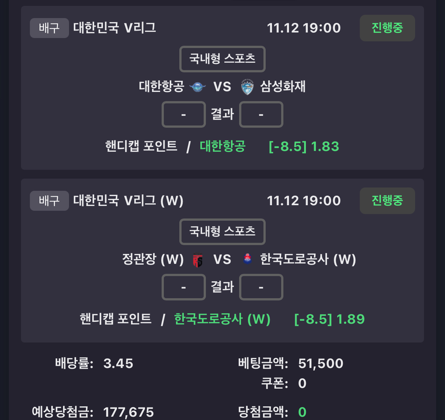Click 국내형 스포츠 label in second card
445x420 pixels.
(222, 231)
